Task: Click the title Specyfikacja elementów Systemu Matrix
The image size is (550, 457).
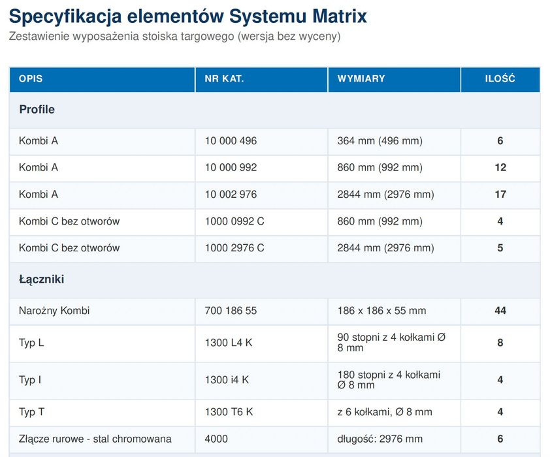Action: [x=187, y=16]
